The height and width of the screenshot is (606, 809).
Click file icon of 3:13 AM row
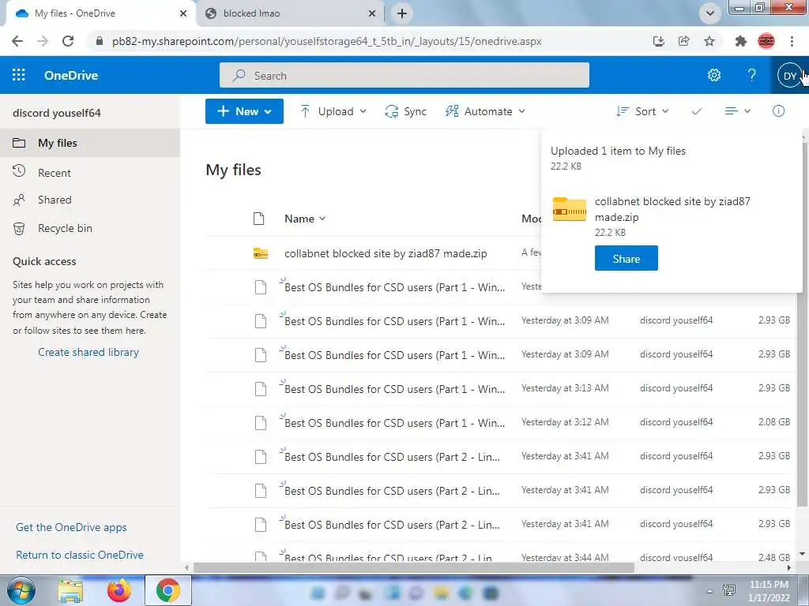point(261,388)
